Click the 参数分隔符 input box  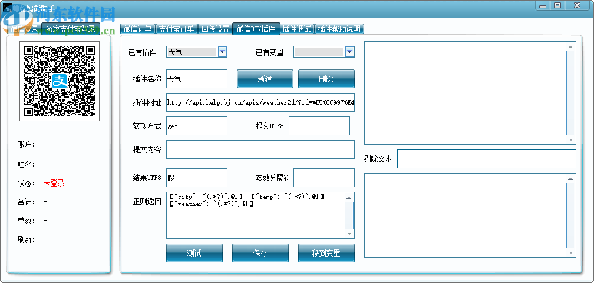coord(324,178)
